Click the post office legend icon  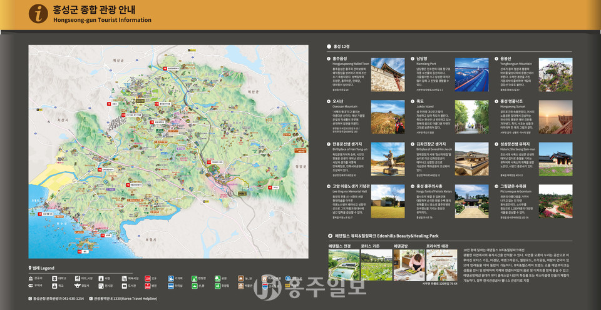tap(31, 286)
